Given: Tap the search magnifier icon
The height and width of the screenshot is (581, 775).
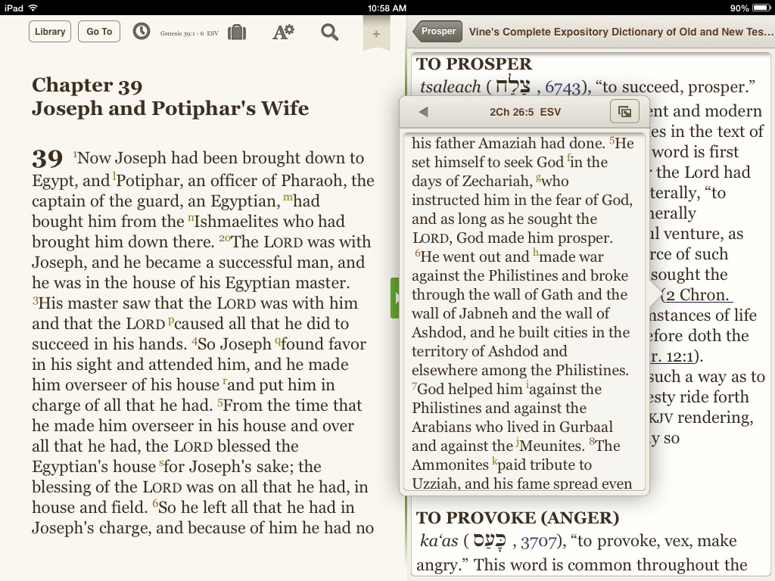Looking at the screenshot, I should tap(330, 33).
